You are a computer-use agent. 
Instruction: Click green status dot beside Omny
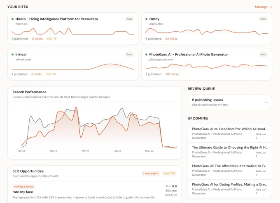(147, 19)
